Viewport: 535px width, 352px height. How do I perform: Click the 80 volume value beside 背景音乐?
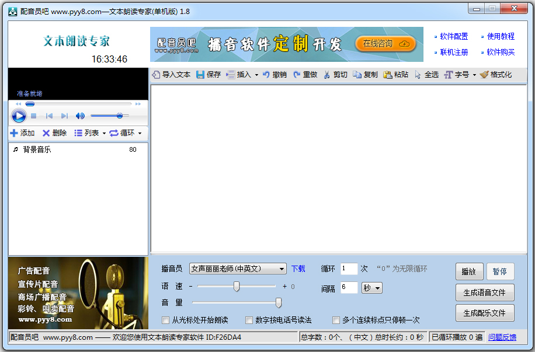click(x=133, y=149)
